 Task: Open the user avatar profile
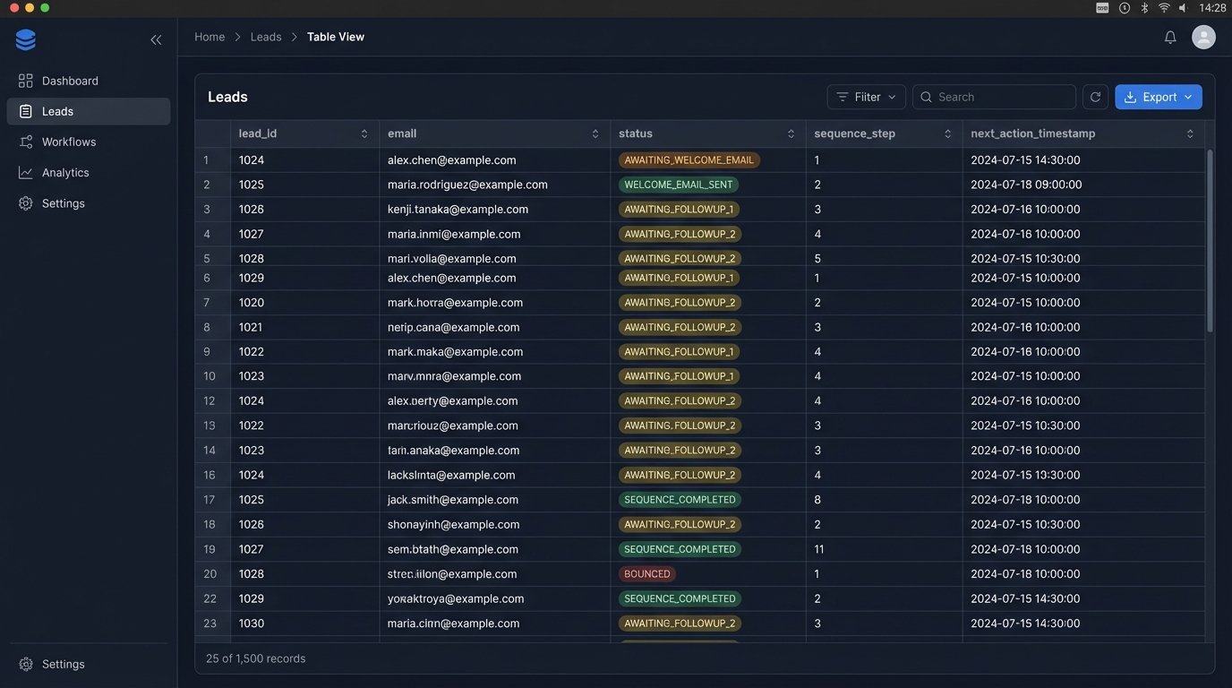(1203, 37)
